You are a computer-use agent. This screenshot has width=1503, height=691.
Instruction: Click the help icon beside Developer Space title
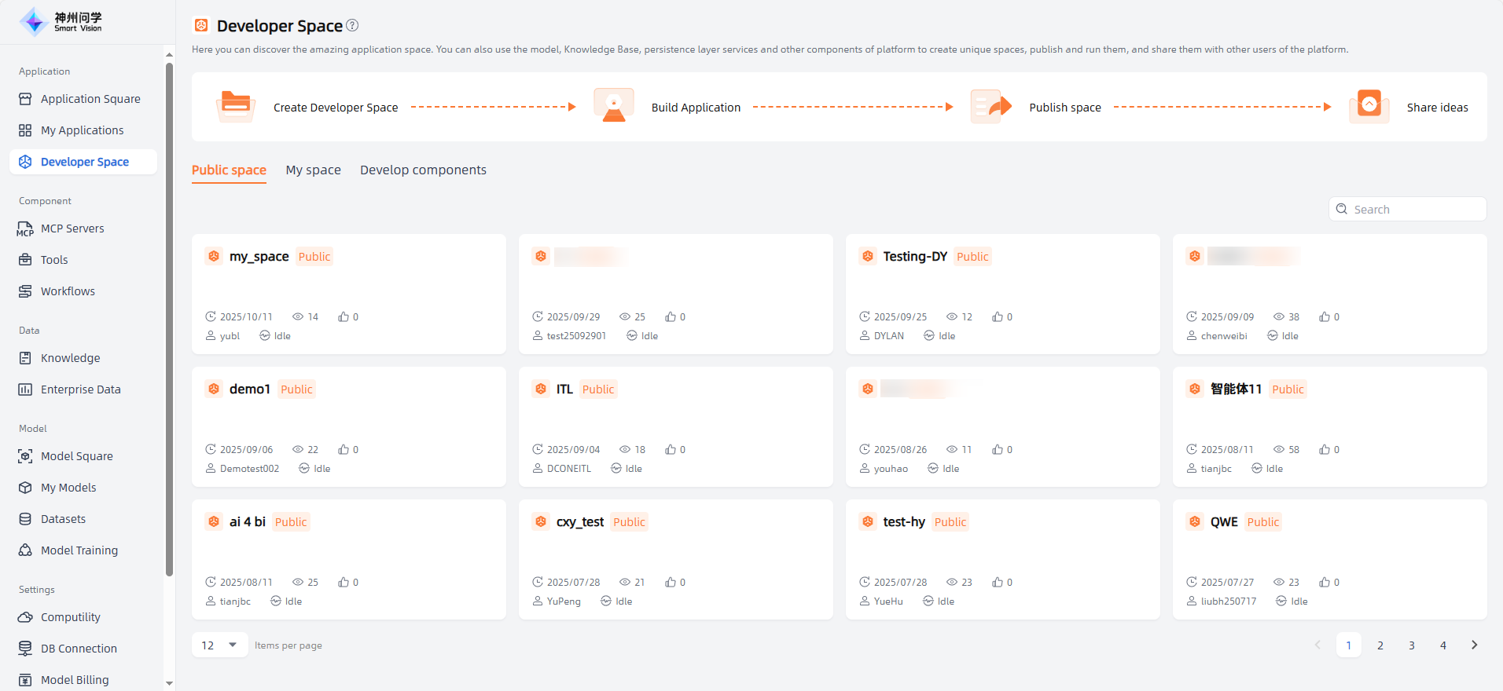(352, 25)
